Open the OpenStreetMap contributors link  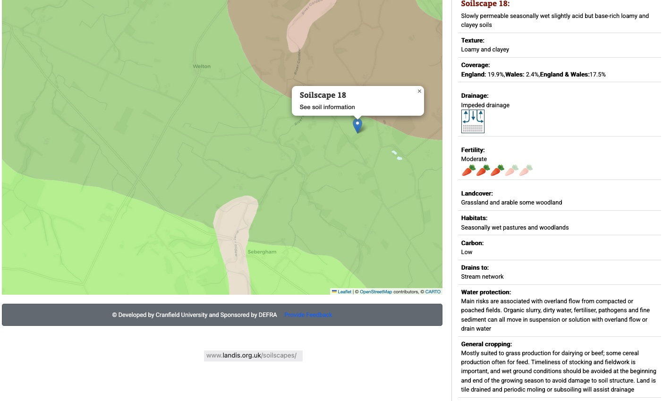point(375,292)
